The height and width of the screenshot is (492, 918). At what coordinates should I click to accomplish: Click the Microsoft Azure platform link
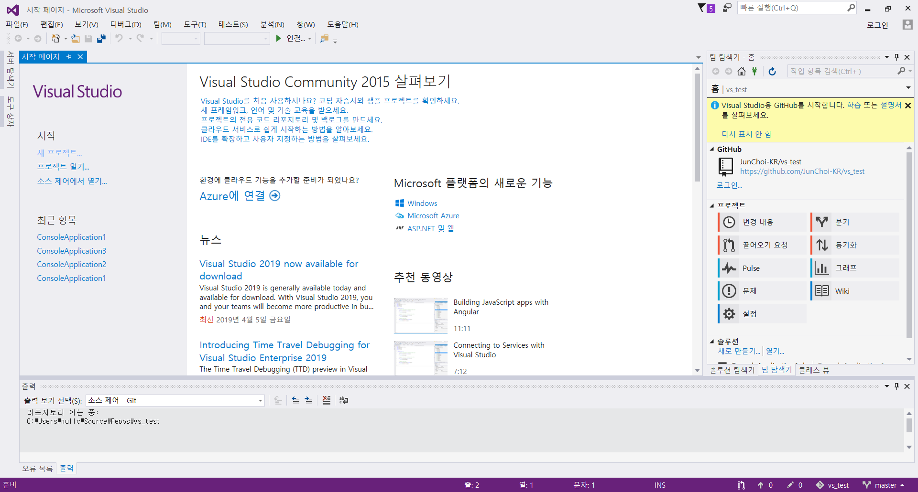coord(433,216)
